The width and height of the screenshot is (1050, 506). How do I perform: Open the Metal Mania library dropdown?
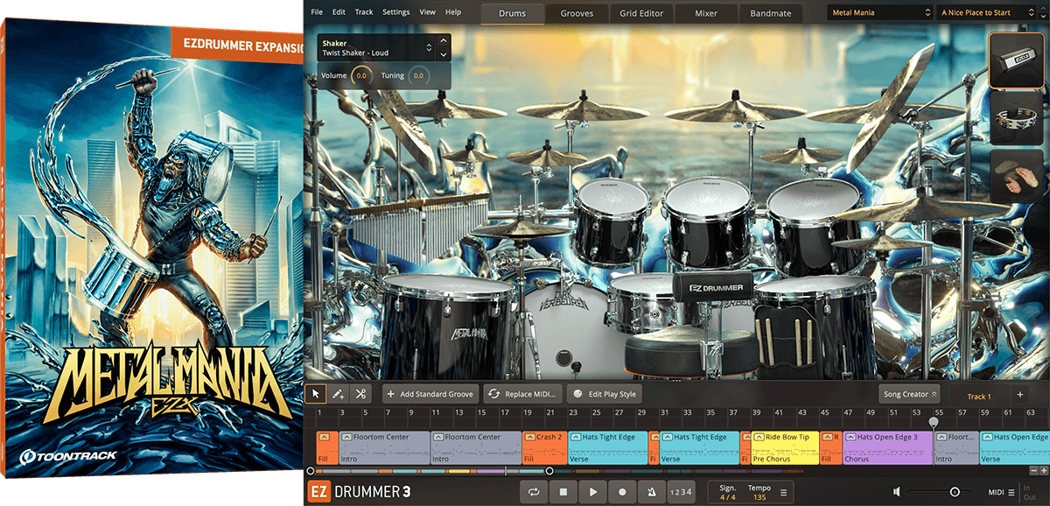coord(879,12)
